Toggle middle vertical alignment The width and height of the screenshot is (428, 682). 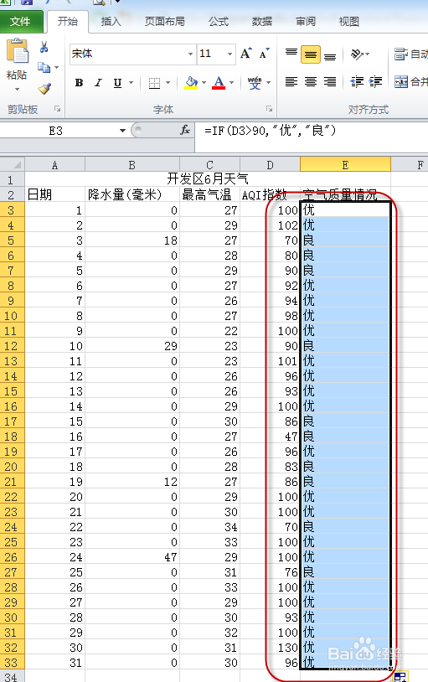tap(311, 54)
